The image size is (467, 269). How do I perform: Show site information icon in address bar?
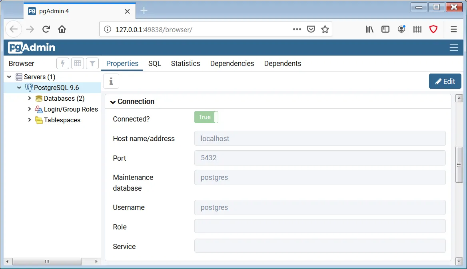[108, 29]
